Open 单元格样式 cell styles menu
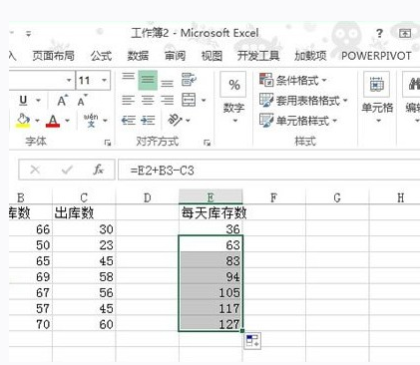 (298, 121)
